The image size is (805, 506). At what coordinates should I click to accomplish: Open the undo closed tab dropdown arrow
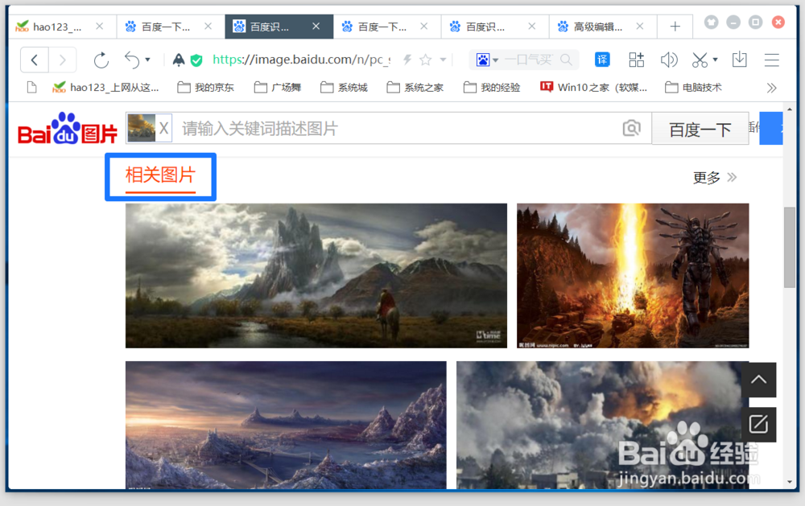[148, 60]
